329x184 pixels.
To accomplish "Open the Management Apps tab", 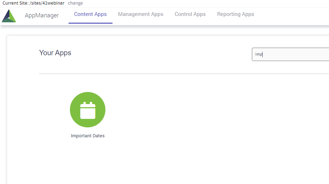I will (x=141, y=14).
